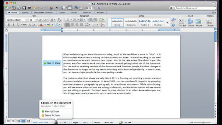This screenshot has height=125, width=222.
Task: Click the Search in Document field
Action: (195, 8)
